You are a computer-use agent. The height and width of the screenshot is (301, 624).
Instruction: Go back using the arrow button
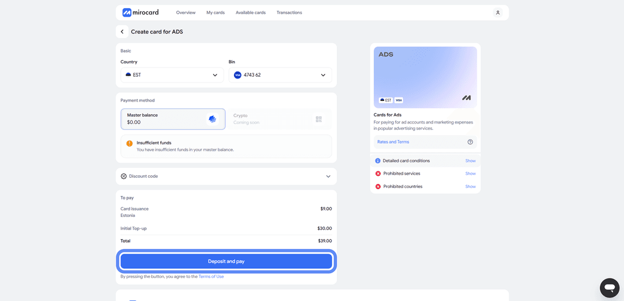(122, 32)
